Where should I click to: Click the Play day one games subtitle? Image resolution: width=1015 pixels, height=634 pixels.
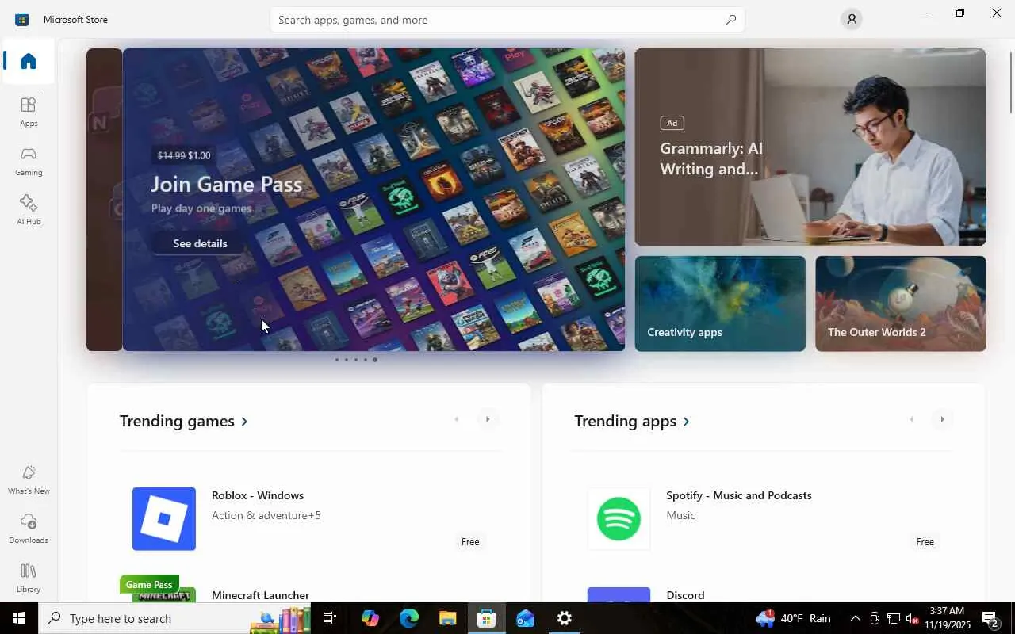pos(201,208)
